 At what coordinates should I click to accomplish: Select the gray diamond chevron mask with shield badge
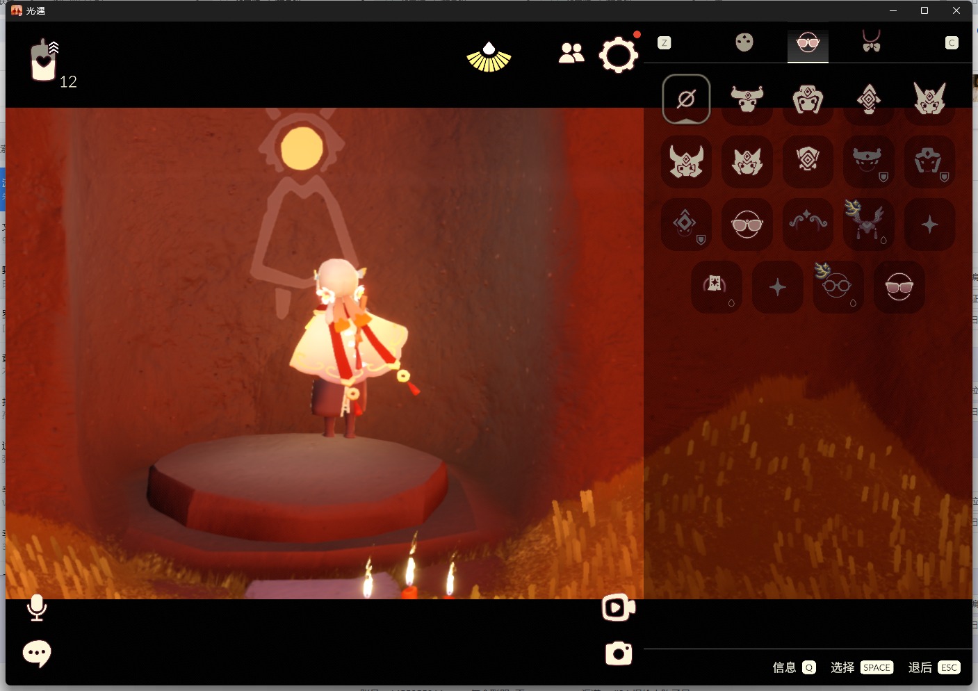point(686,224)
